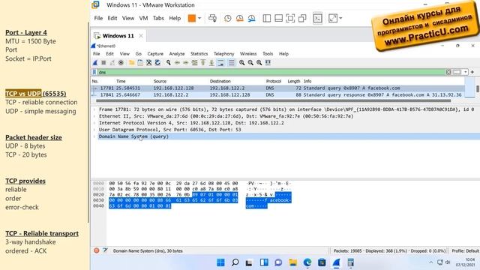Open the display filter history dropdown
The image size is (480, 270).
coord(465,72)
